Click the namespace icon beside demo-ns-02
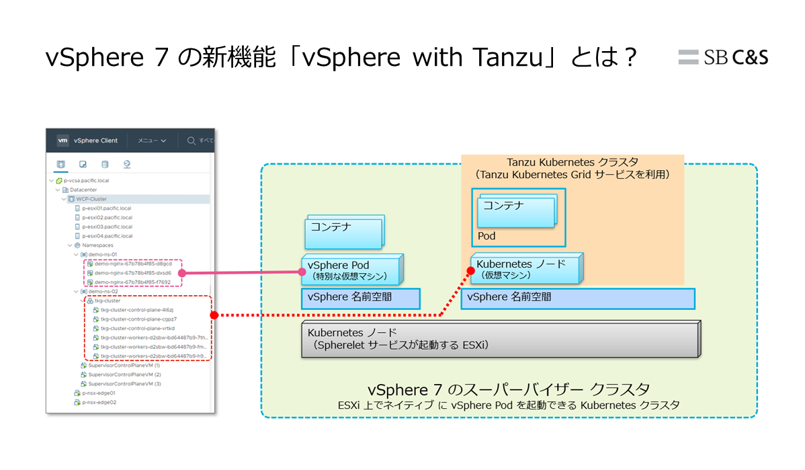The image size is (805, 470). pyautogui.click(x=84, y=292)
